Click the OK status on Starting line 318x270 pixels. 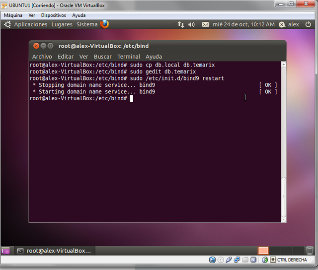tap(268, 92)
